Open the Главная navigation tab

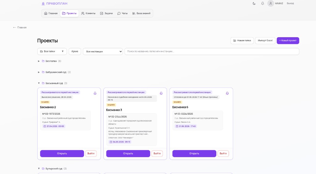[51, 13]
